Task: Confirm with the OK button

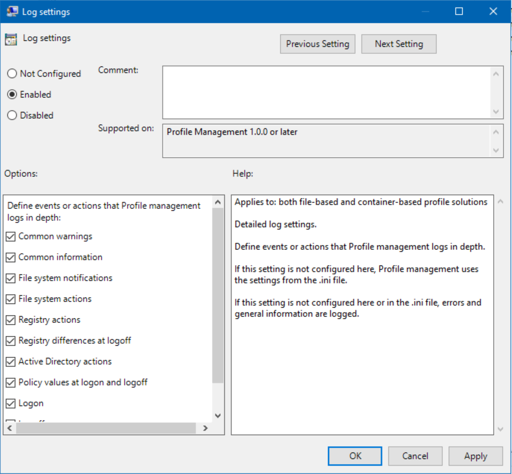Action: tap(355, 456)
